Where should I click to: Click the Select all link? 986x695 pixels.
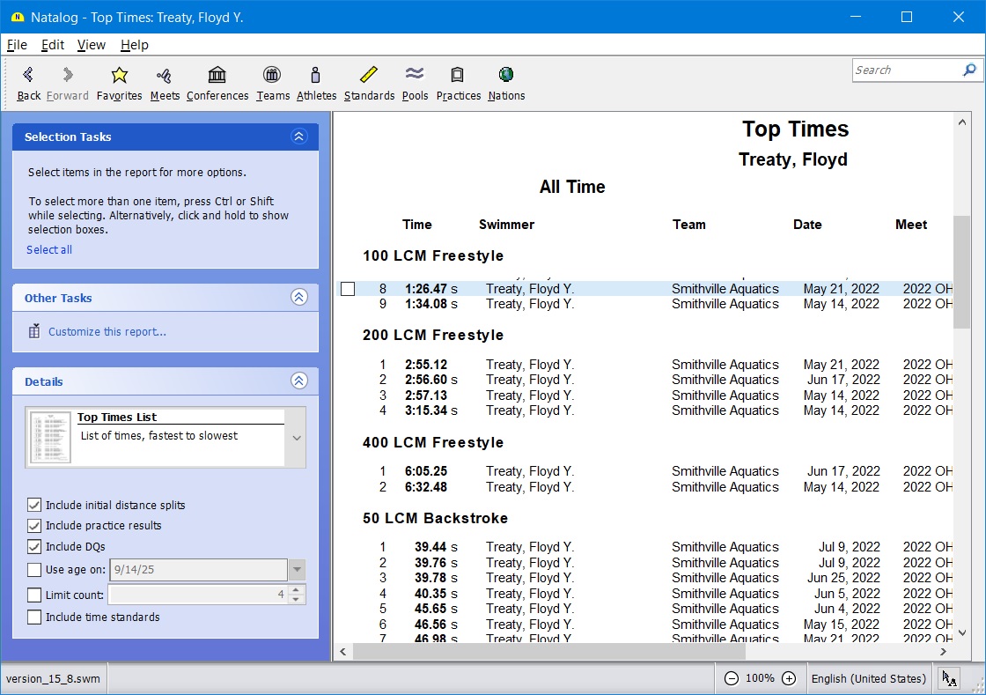pos(49,250)
